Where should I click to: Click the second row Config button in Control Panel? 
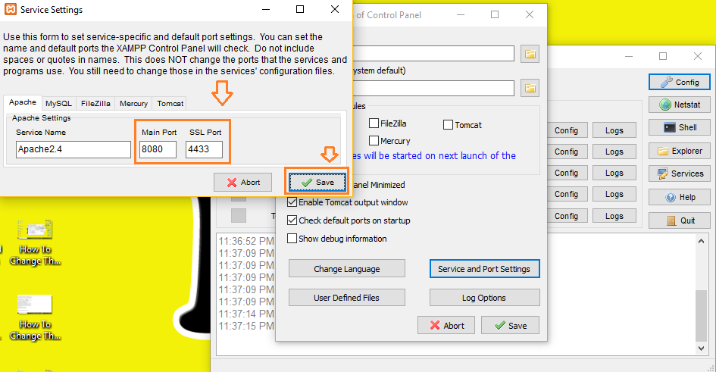coord(566,152)
